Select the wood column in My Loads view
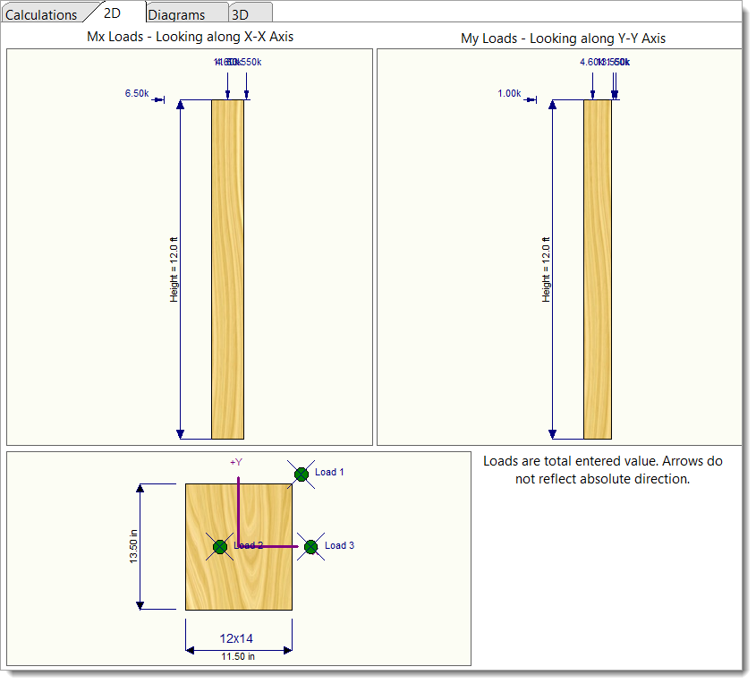Screen dimensions: 756x684 pyautogui.click(x=598, y=269)
